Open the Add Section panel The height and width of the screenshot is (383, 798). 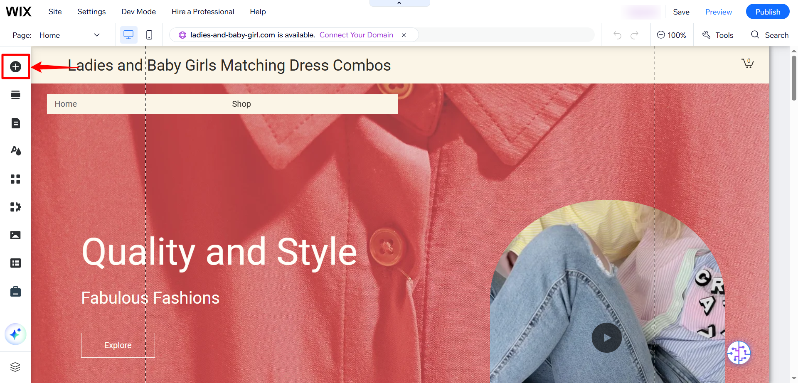pos(15,95)
